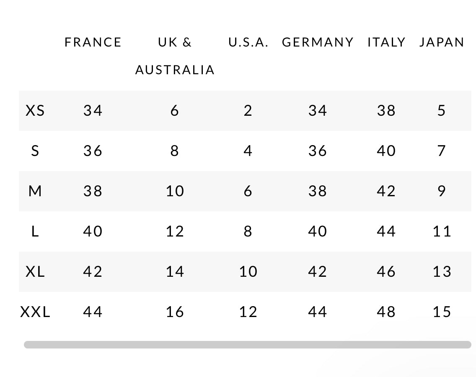476x377 pixels.
Task: Click the horizontal scrollbar below the table
Action: pyautogui.click(x=247, y=345)
